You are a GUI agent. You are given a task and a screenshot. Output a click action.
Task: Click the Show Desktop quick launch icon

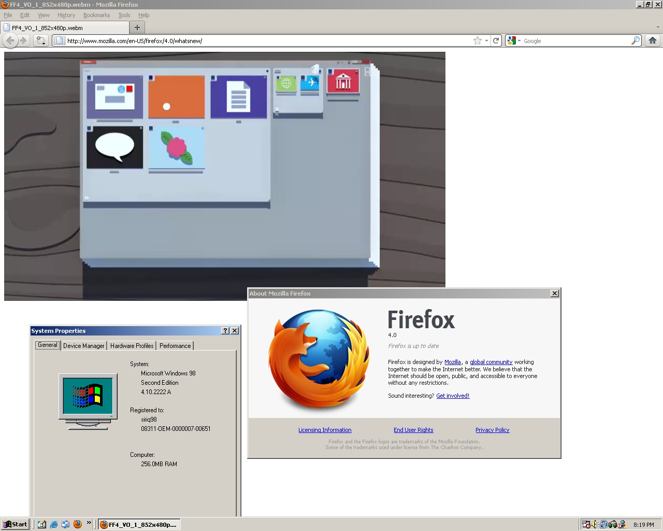pos(42,524)
